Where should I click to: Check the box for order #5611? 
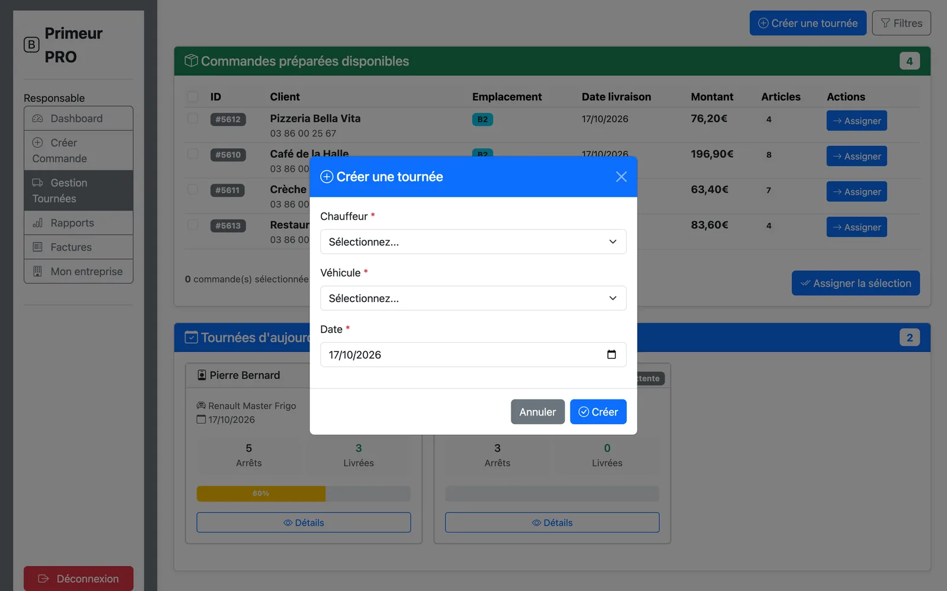coord(192,189)
